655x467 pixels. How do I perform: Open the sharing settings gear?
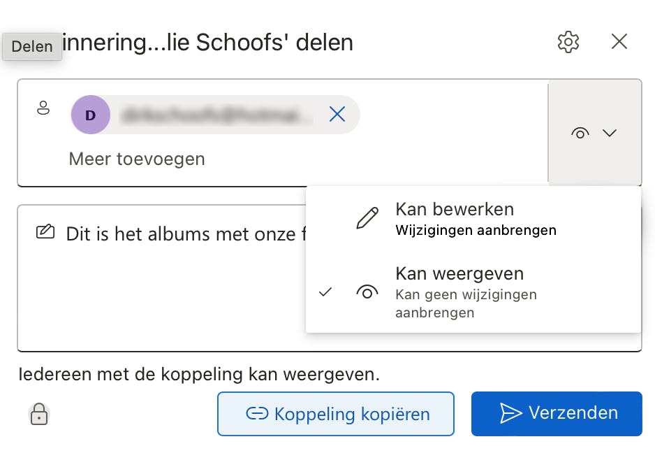pos(568,42)
